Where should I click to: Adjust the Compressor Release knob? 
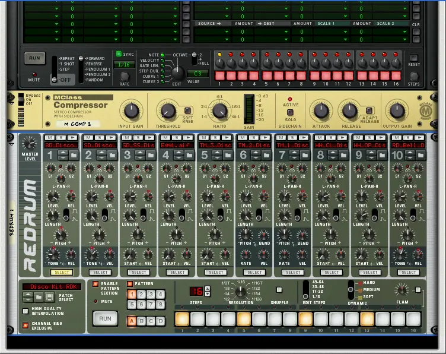click(349, 111)
